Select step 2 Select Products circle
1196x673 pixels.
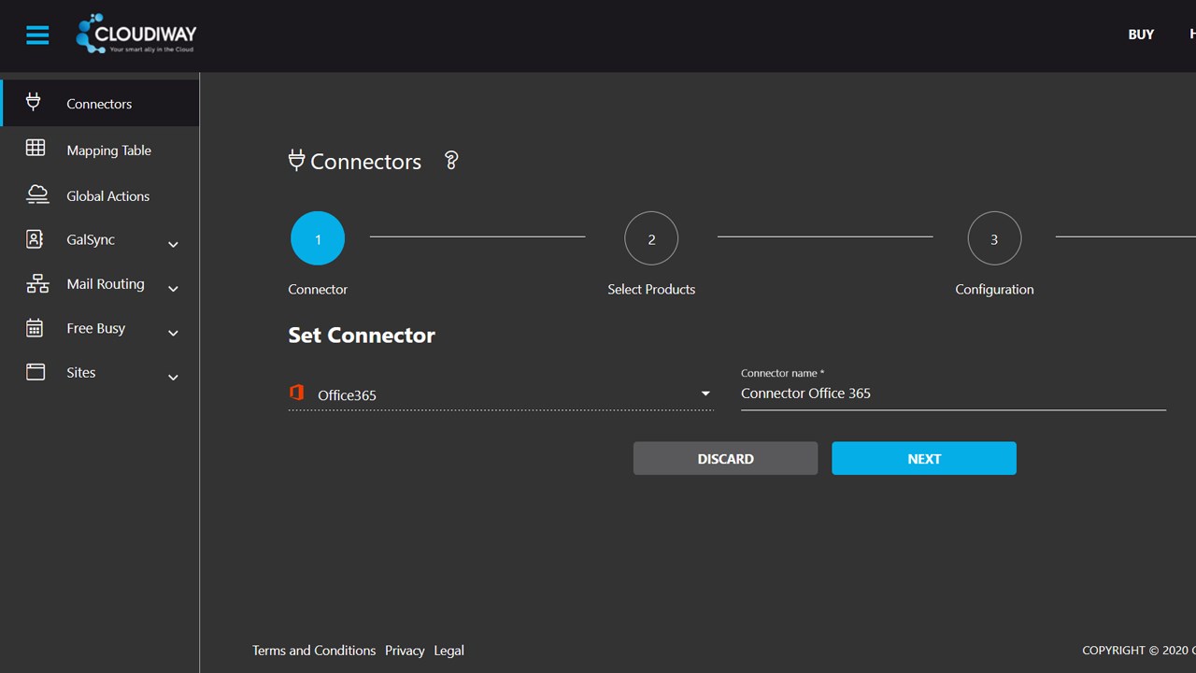(x=651, y=238)
